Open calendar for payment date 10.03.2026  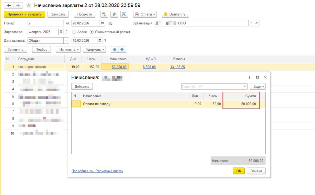[100, 41]
